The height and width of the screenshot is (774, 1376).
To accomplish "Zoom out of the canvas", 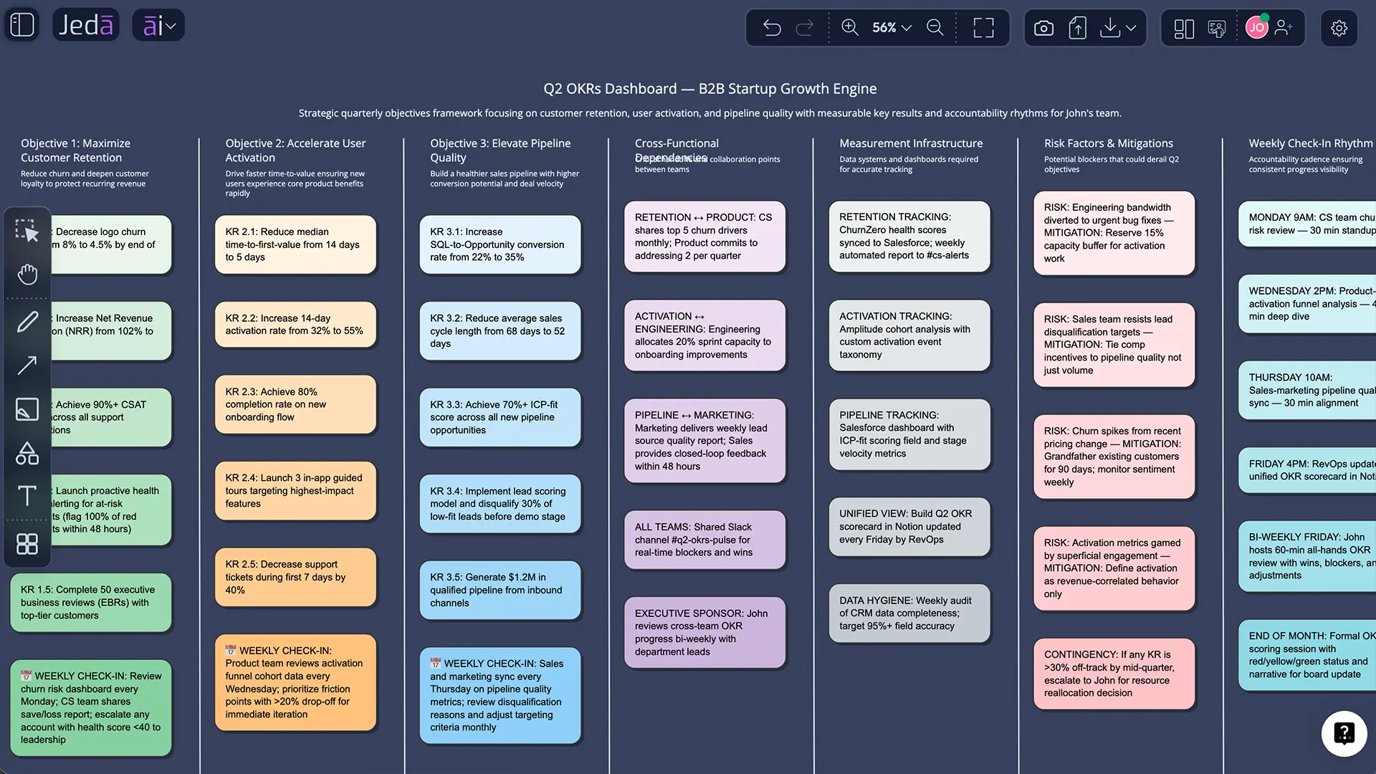I will click(935, 27).
